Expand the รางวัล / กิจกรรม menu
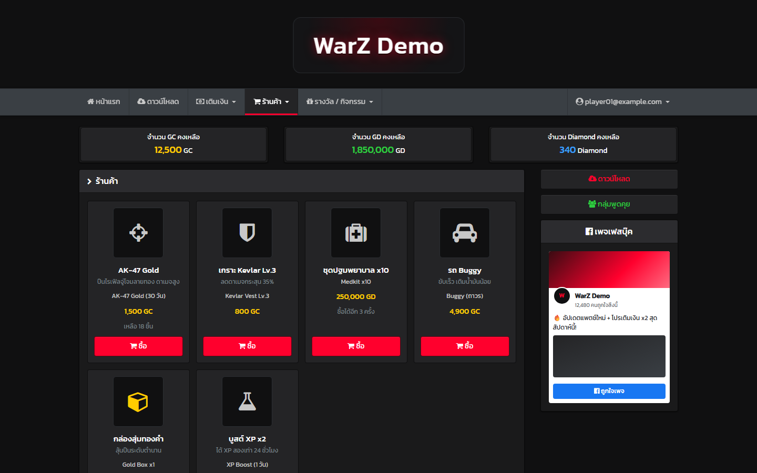 click(340, 102)
